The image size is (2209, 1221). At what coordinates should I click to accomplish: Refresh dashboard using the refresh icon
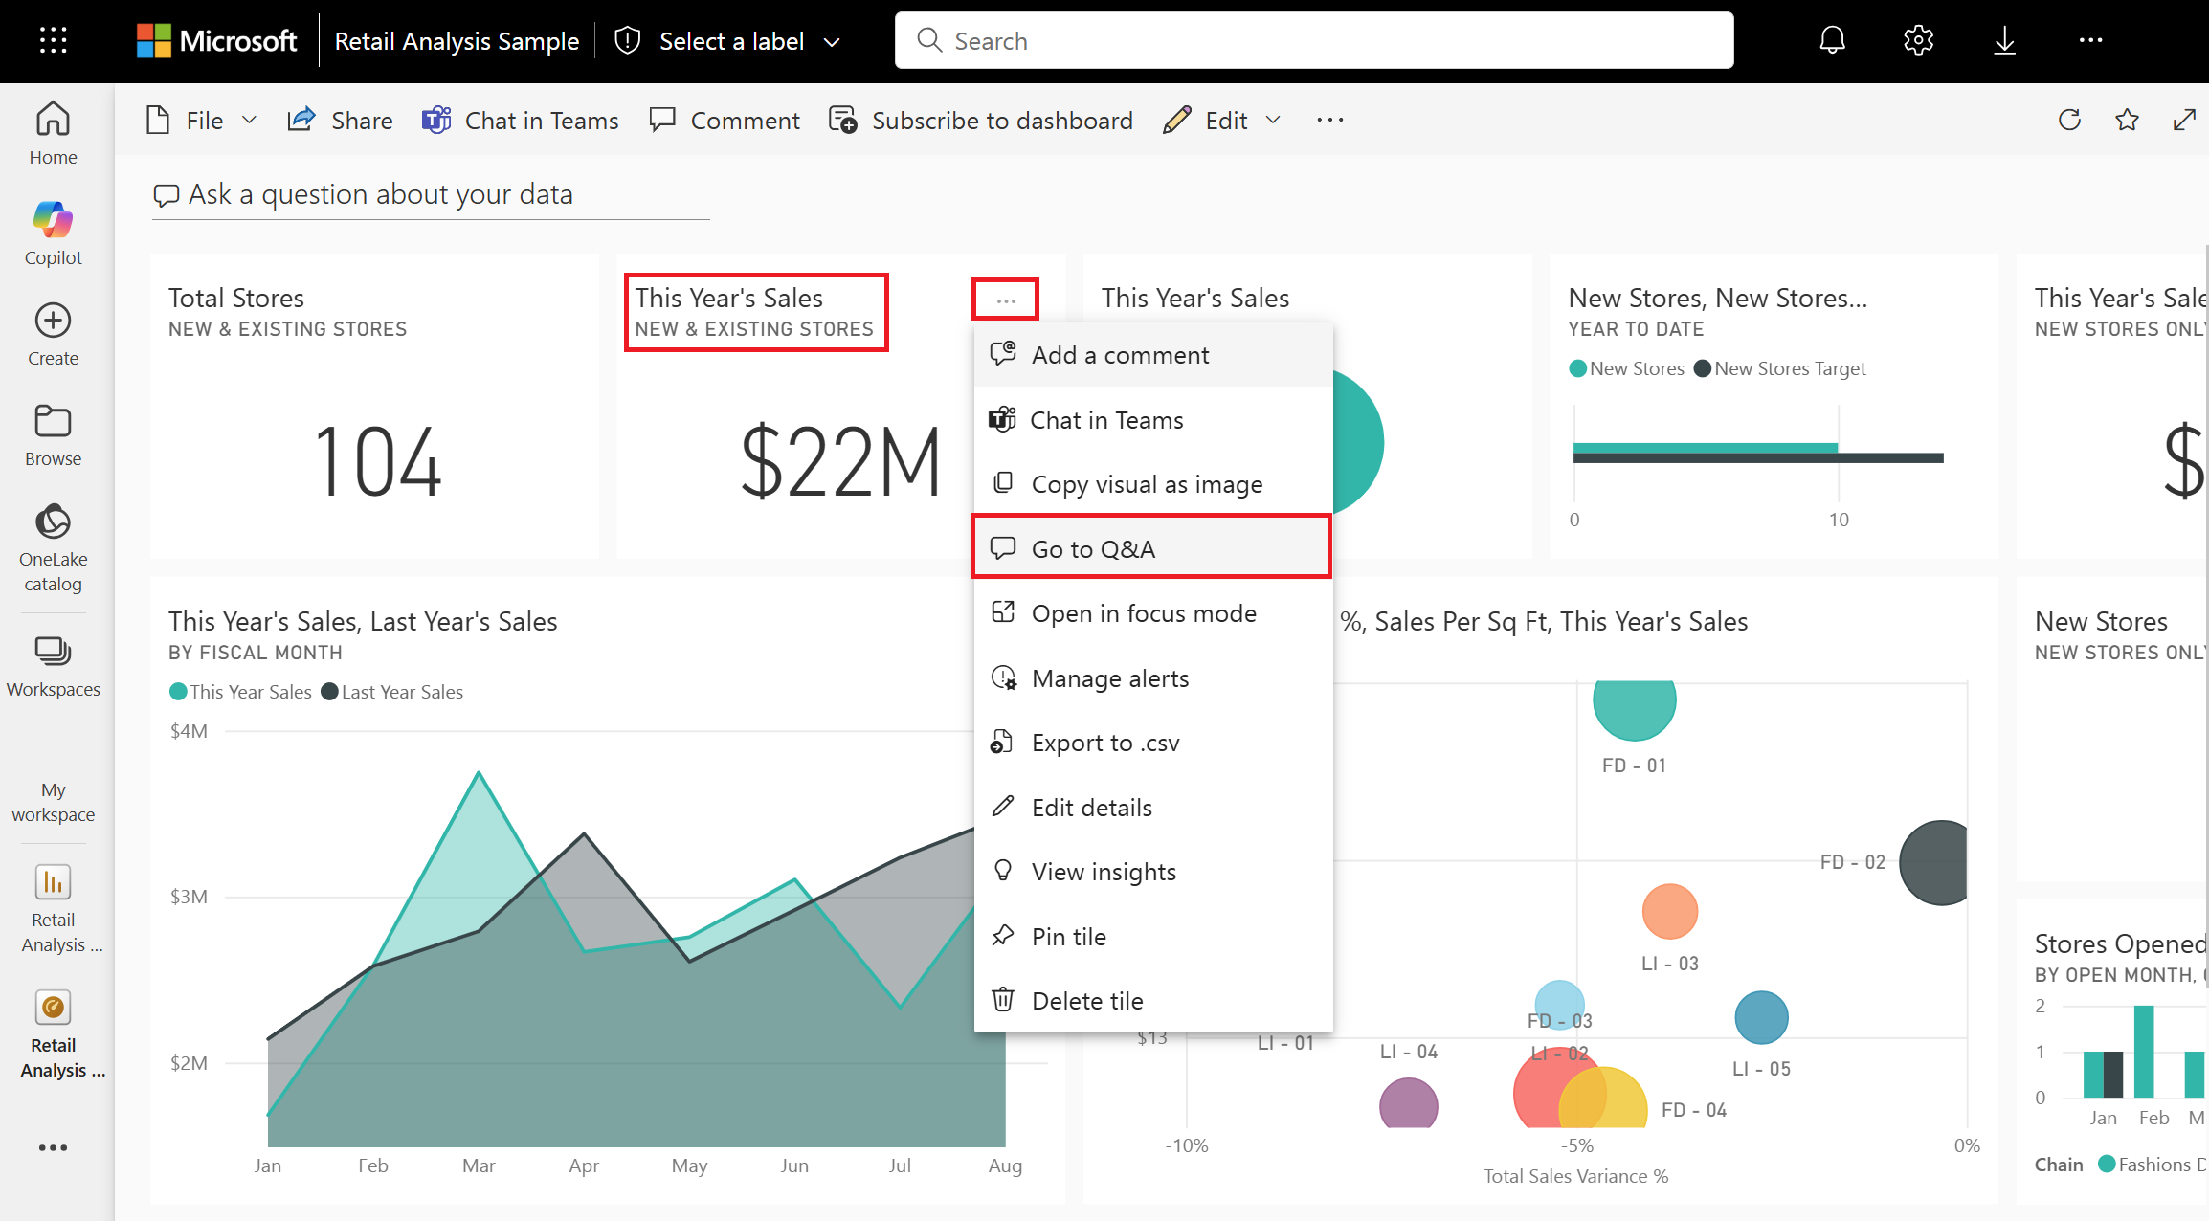2069,120
